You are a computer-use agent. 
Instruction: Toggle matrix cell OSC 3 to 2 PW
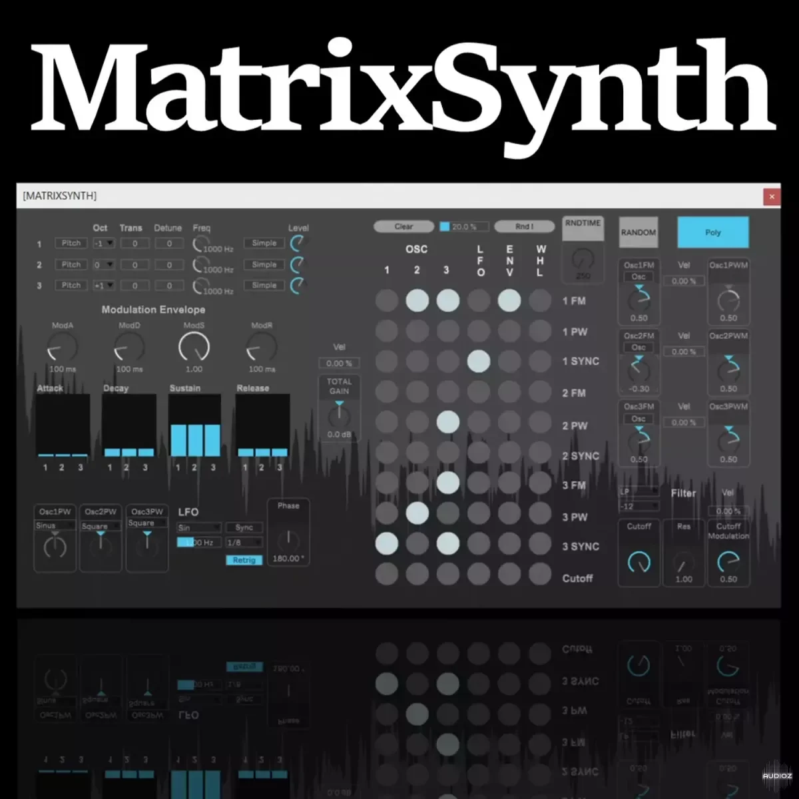point(447,422)
